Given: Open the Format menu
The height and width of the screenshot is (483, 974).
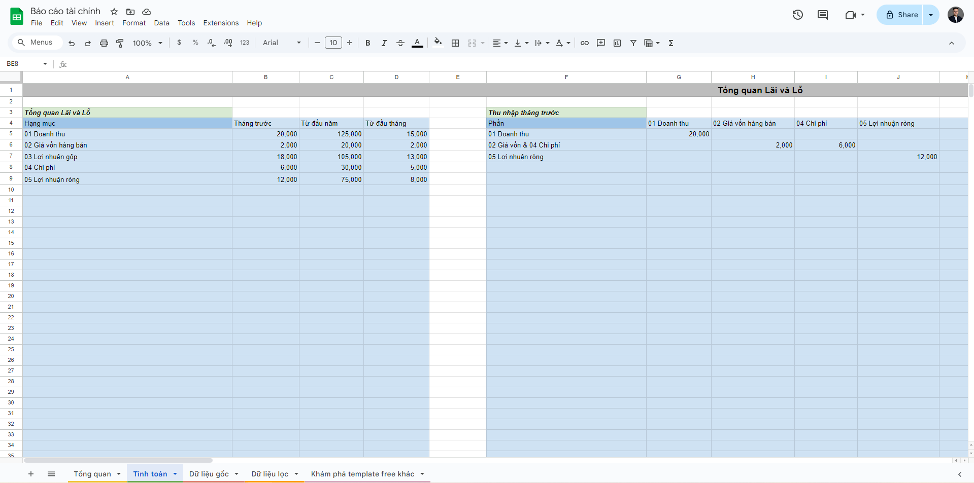Looking at the screenshot, I should coord(134,23).
